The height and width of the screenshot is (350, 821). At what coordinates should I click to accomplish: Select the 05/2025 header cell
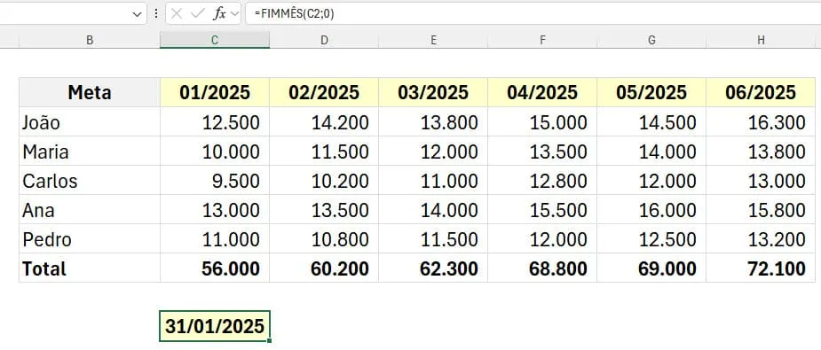[x=651, y=92]
